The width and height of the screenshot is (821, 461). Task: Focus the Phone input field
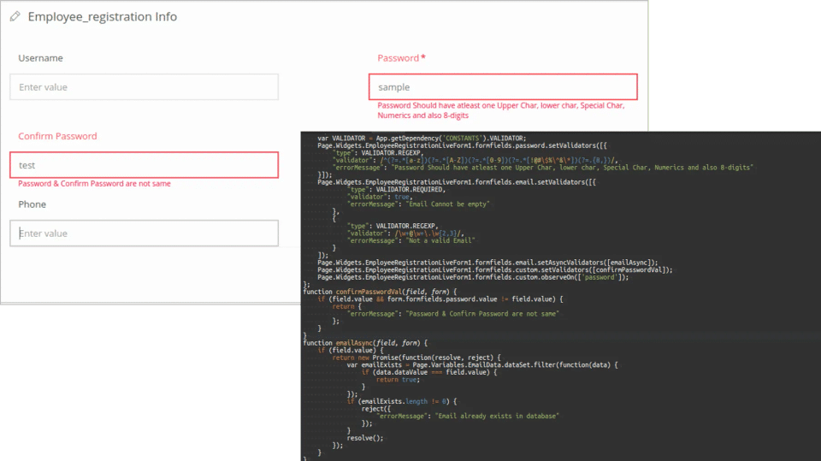[144, 233]
